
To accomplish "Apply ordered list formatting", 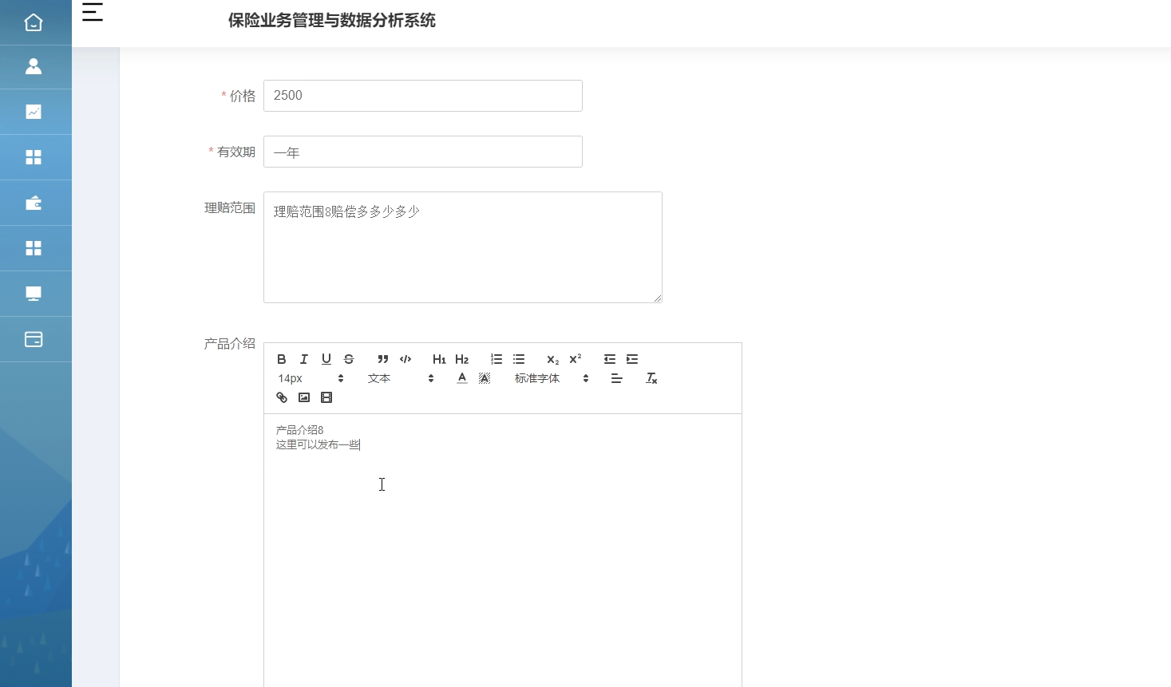I will click(496, 359).
